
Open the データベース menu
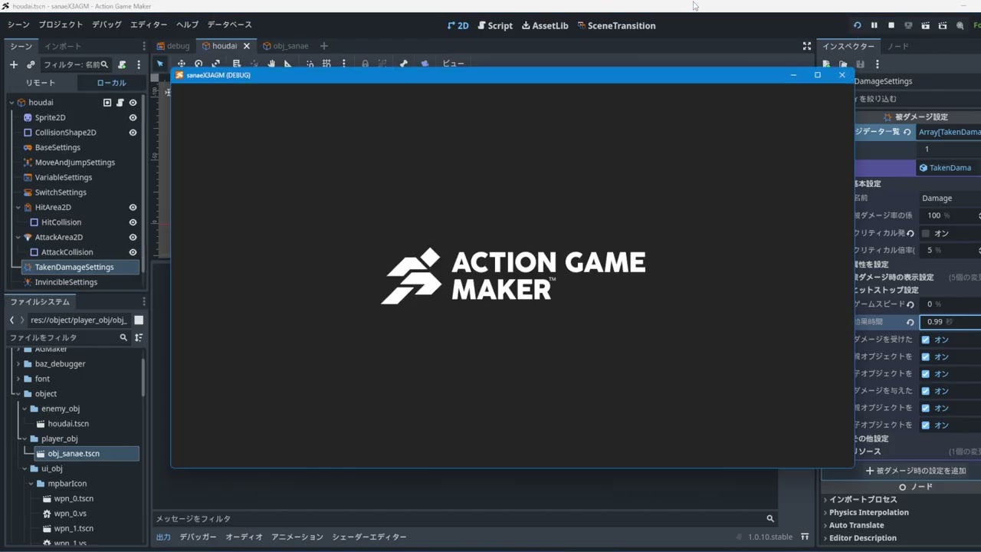point(229,25)
